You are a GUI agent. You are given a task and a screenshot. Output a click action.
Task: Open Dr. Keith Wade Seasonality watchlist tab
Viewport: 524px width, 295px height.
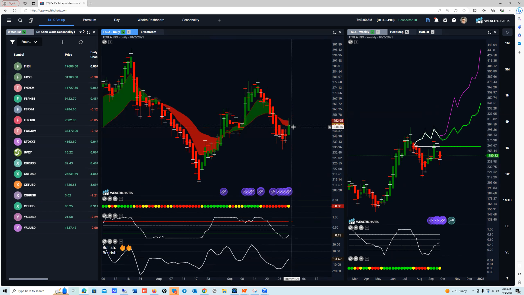pyautogui.click(x=56, y=32)
